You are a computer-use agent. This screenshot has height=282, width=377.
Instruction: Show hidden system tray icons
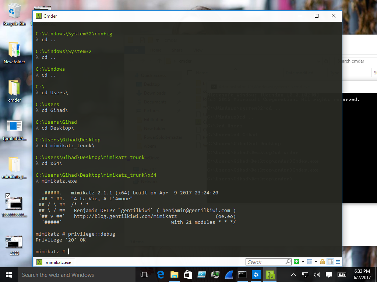(293, 275)
